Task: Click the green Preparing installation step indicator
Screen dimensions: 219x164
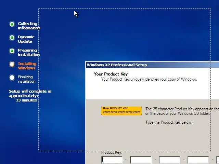Action: point(12,51)
